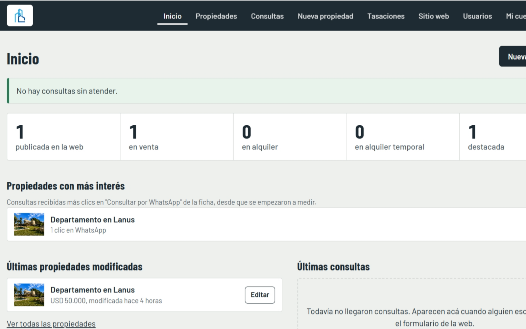Click the 'Últimas propiedades modificadas' heading
The height and width of the screenshot is (329, 526).
(75, 266)
